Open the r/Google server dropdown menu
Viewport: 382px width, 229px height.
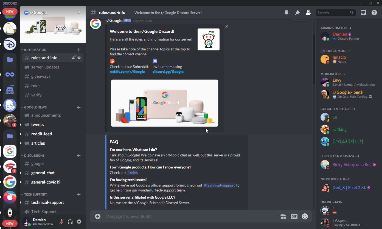[79, 13]
